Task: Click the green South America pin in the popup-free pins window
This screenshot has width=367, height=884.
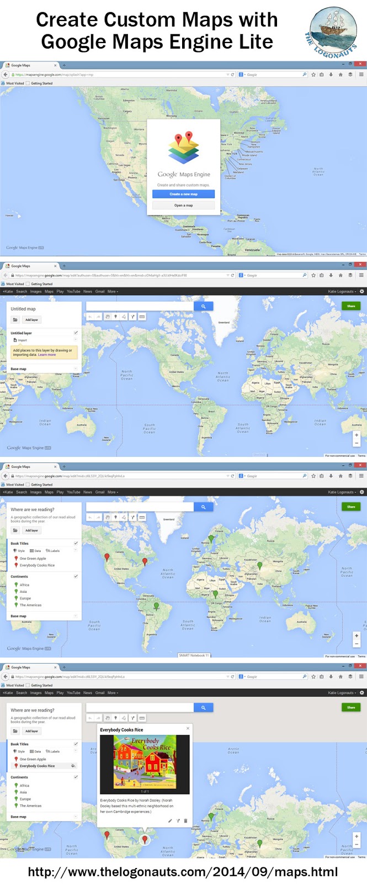Action: 156,606
